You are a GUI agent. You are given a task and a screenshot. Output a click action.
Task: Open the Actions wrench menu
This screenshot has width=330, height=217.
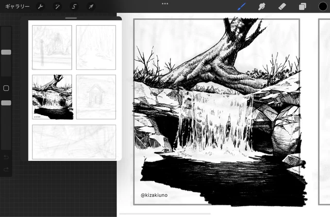40,6
